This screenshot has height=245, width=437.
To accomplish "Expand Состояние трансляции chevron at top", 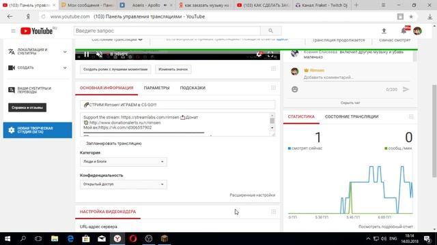I will tap(141, 39).
